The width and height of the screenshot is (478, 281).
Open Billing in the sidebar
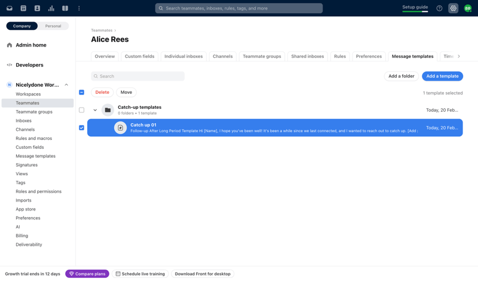22,236
